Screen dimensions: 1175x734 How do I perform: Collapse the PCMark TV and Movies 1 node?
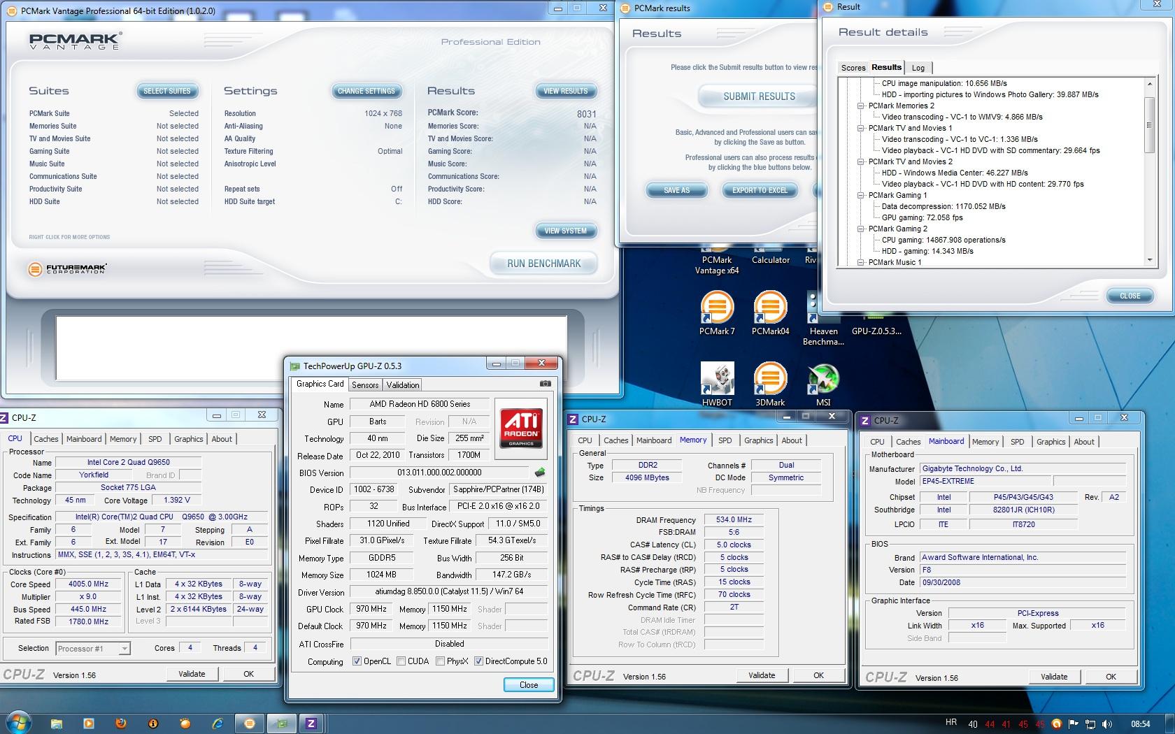[x=861, y=128]
